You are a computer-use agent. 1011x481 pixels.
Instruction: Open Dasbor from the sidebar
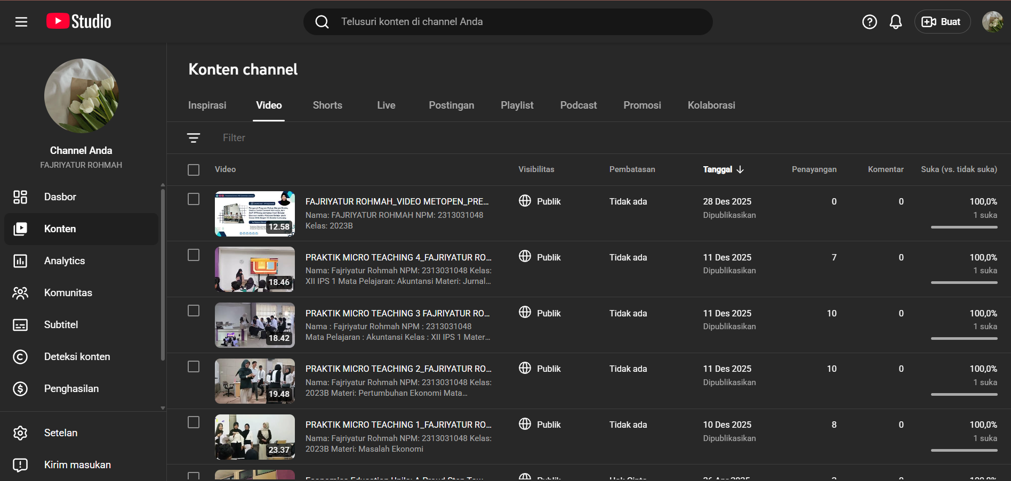point(60,197)
